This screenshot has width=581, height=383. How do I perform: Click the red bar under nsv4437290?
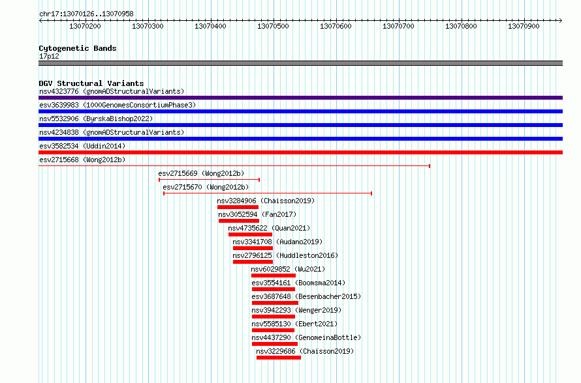click(x=275, y=344)
